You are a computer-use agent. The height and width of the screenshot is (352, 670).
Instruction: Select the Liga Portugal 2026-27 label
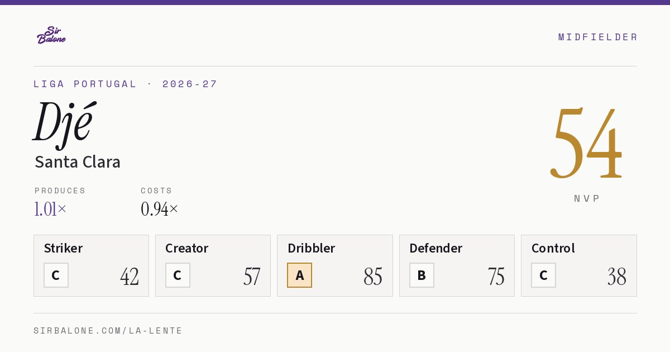(126, 84)
